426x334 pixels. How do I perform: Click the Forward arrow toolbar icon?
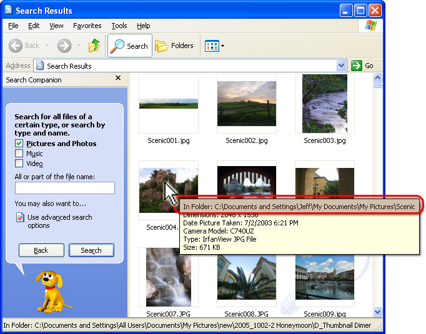pyautogui.click(x=64, y=46)
